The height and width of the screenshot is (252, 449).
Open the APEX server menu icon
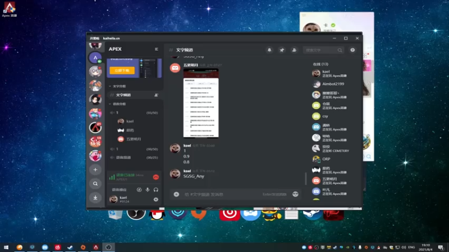(157, 49)
